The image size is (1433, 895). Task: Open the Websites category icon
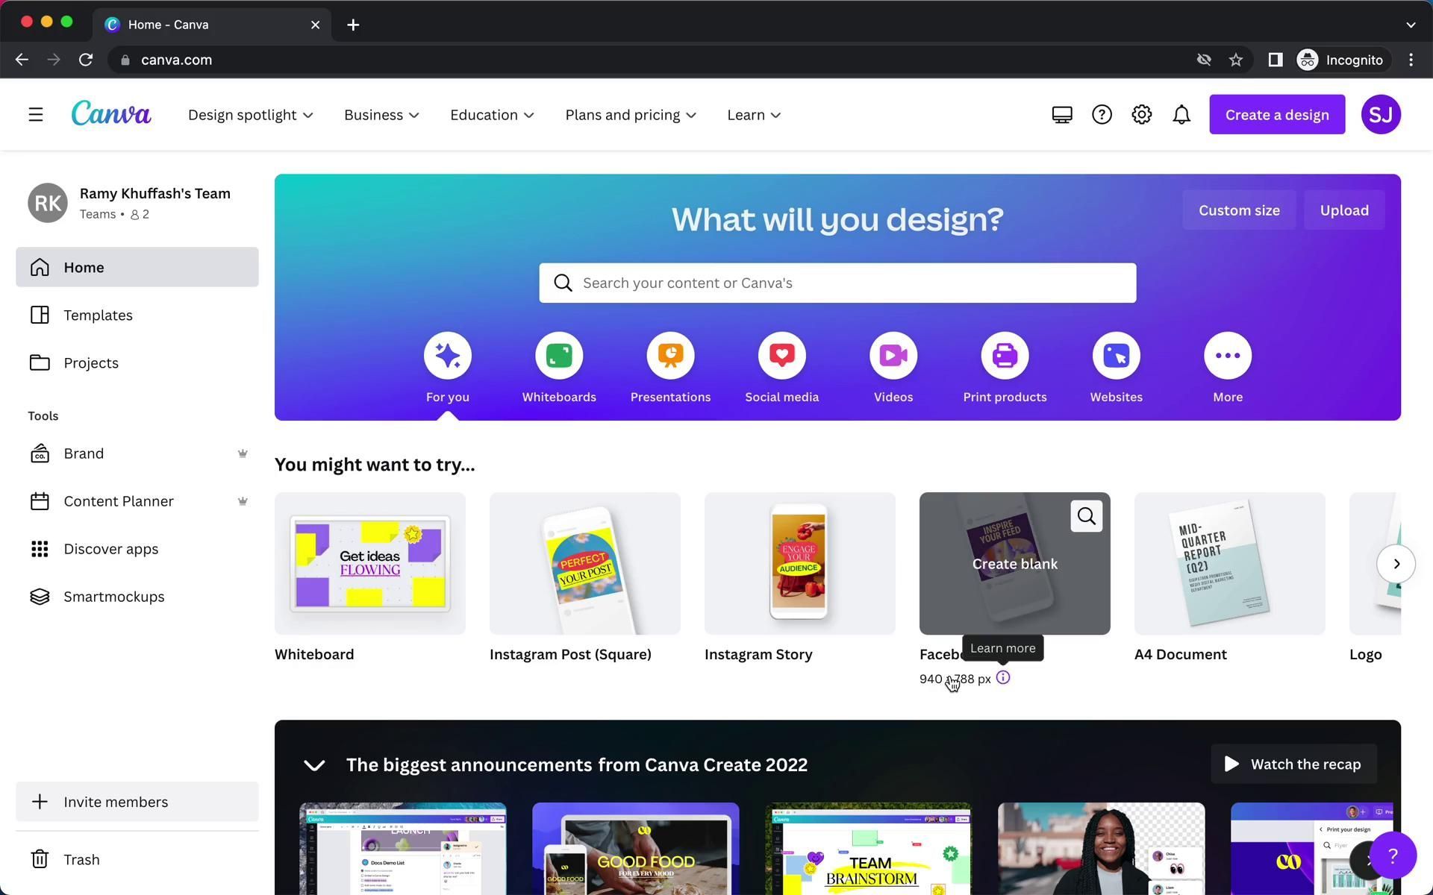(1115, 356)
